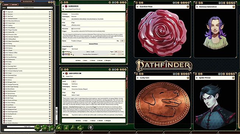Click the effect icon on the Enfeebled action row
This screenshot has width=240, height=134.
[x=63, y=54]
